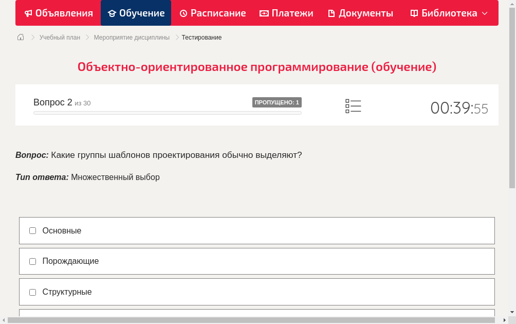This screenshot has width=516, height=324.
Task: Switch to the Платежи section
Action: click(x=286, y=13)
